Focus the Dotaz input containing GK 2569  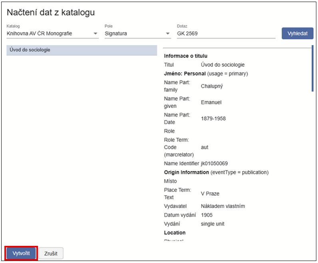pyautogui.click(x=226, y=34)
